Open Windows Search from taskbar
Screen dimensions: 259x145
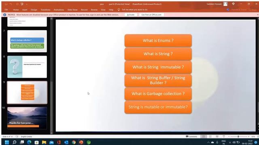pyautogui.click(x=15, y=142)
